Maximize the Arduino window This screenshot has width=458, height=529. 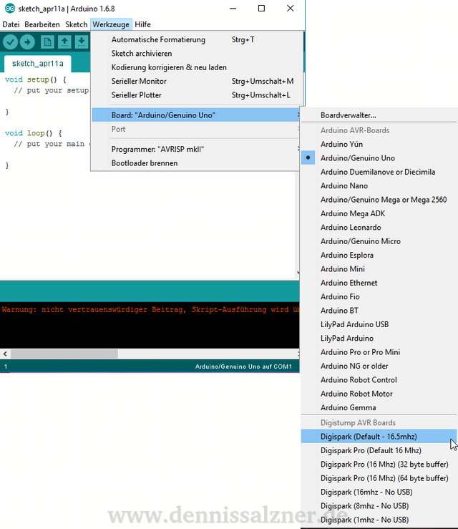tap(261, 9)
